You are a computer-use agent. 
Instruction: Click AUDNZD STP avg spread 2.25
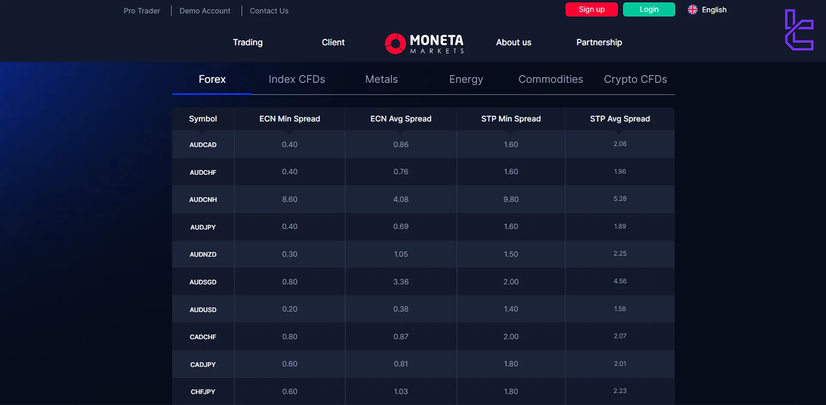(620, 254)
